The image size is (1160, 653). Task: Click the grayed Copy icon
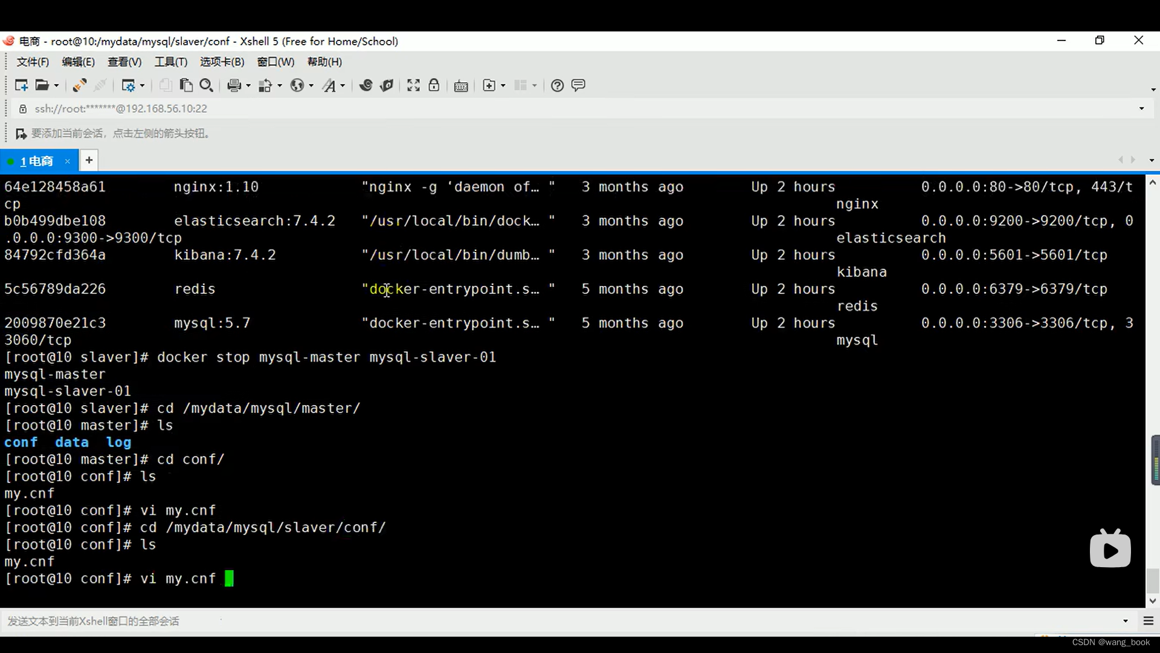tap(165, 85)
